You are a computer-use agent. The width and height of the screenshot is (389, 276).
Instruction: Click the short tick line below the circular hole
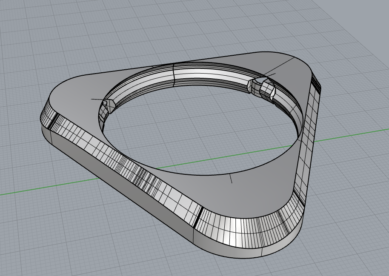pyautogui.click(x=231, y=179)
